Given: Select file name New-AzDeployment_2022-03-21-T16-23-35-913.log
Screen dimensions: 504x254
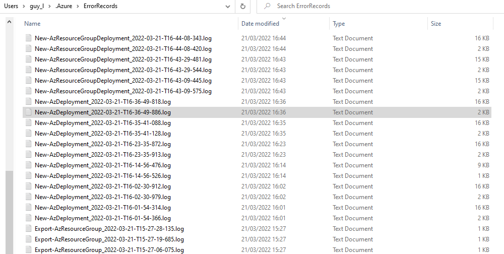Looking at the screenshot, I should (103, 155).
